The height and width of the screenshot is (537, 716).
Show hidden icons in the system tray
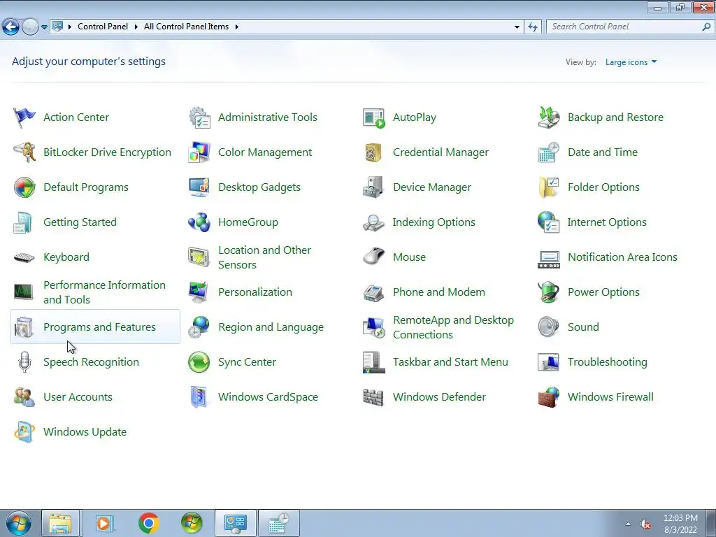(628, 524)
